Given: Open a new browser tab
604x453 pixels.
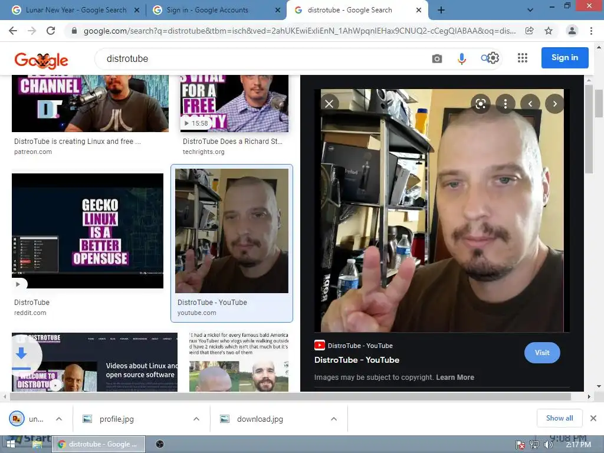Looking at the screenshot, I should (441, 10).
